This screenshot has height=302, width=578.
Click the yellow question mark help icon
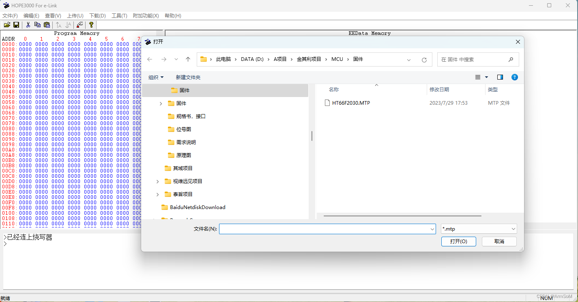(x=91, y=25)
